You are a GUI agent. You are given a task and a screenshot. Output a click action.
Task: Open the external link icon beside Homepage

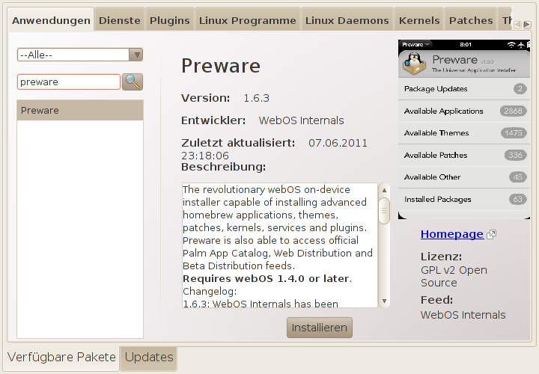point(492,234)
